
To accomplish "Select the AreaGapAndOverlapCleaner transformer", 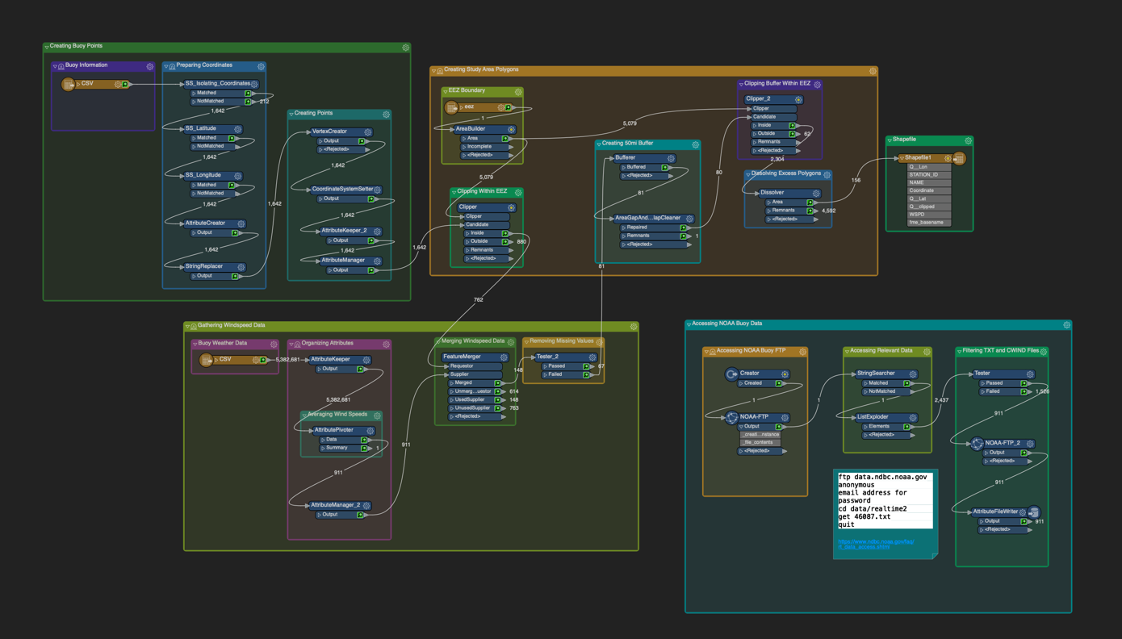I will coord(647,218).
